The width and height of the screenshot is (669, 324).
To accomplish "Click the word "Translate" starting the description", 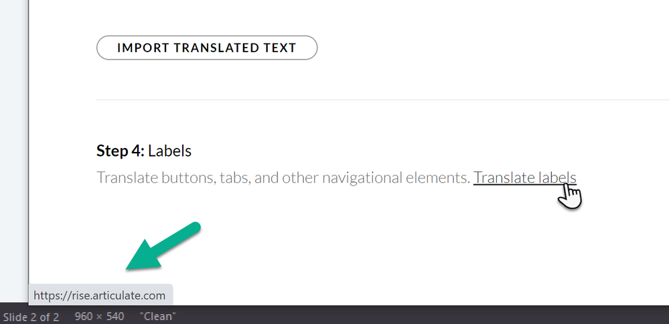I will (x=124, y=177).
